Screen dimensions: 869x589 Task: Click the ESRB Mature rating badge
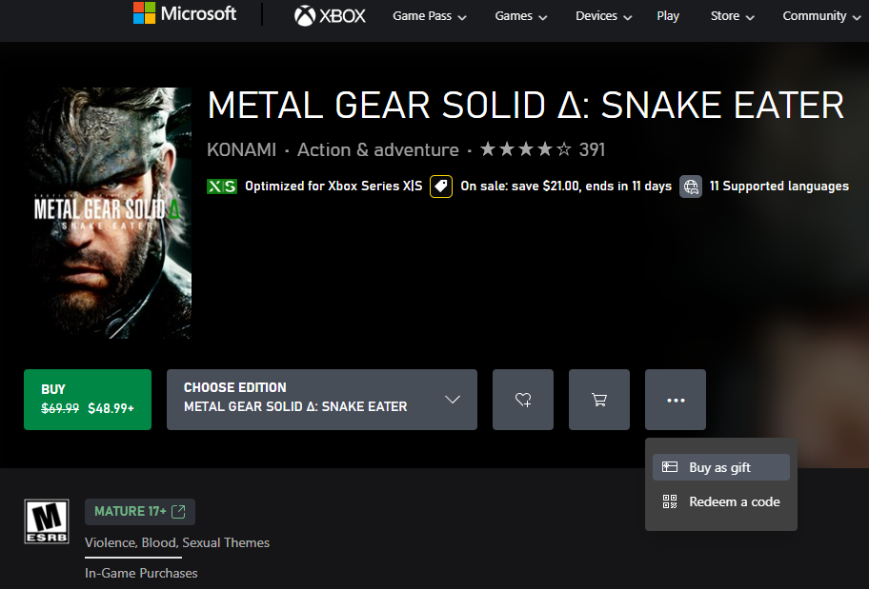[x=47, y=521]
